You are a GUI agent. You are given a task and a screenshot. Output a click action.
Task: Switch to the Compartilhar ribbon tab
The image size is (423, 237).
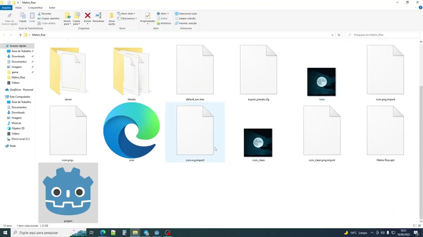coord(35,8)
